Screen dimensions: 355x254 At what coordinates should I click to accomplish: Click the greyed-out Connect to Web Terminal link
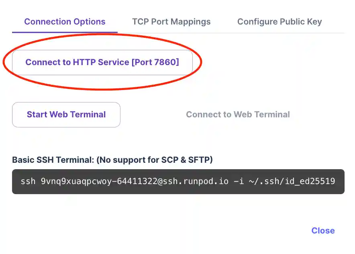(x=238, y=115)
